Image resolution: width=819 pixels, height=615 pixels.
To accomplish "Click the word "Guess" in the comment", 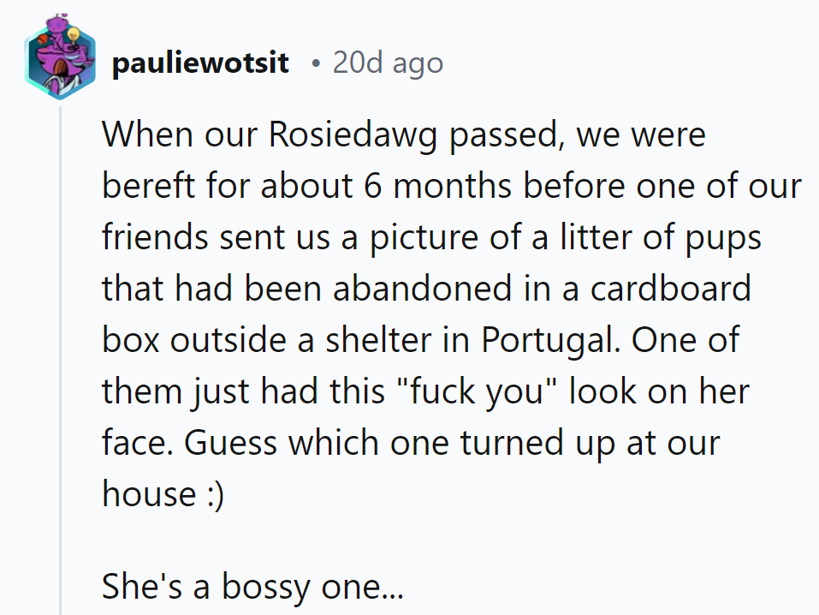I will [232, 444].
